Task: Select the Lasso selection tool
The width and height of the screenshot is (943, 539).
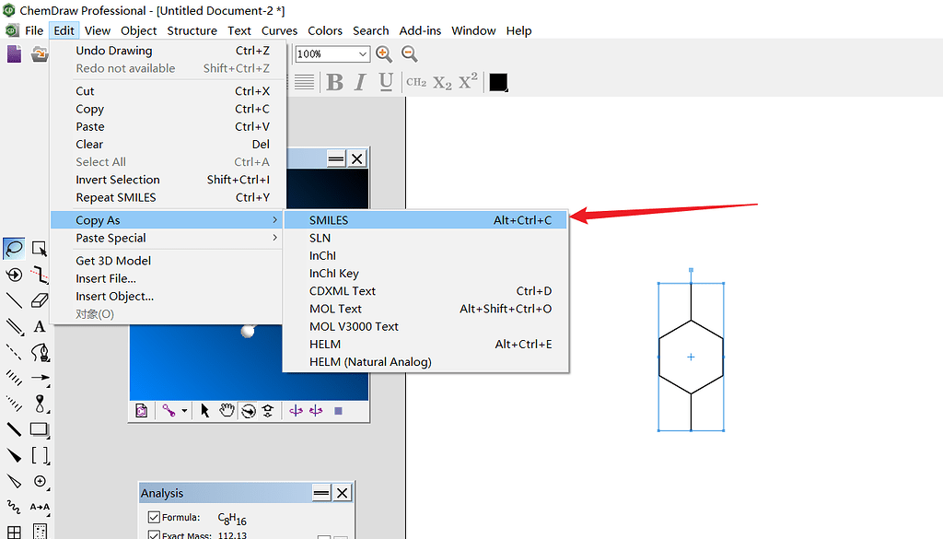Action: pos(14,248)
